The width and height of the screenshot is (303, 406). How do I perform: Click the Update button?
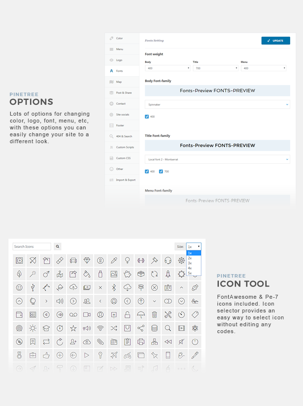[x=275, y=41]
